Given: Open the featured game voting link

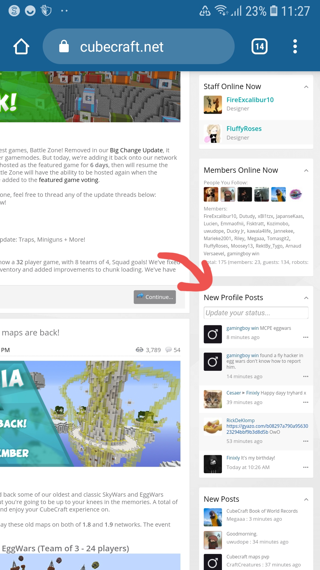Looking at the screenshot, I should point(68,180).
